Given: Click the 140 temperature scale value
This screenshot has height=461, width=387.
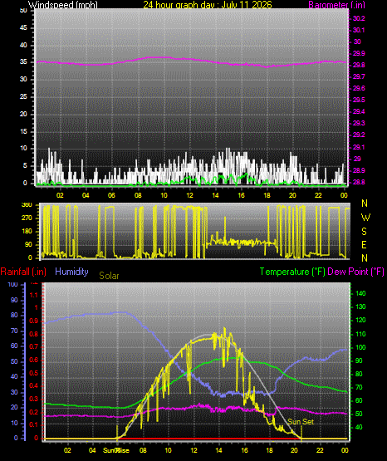Looking at the screenshot, I should (x=360, y=293).
